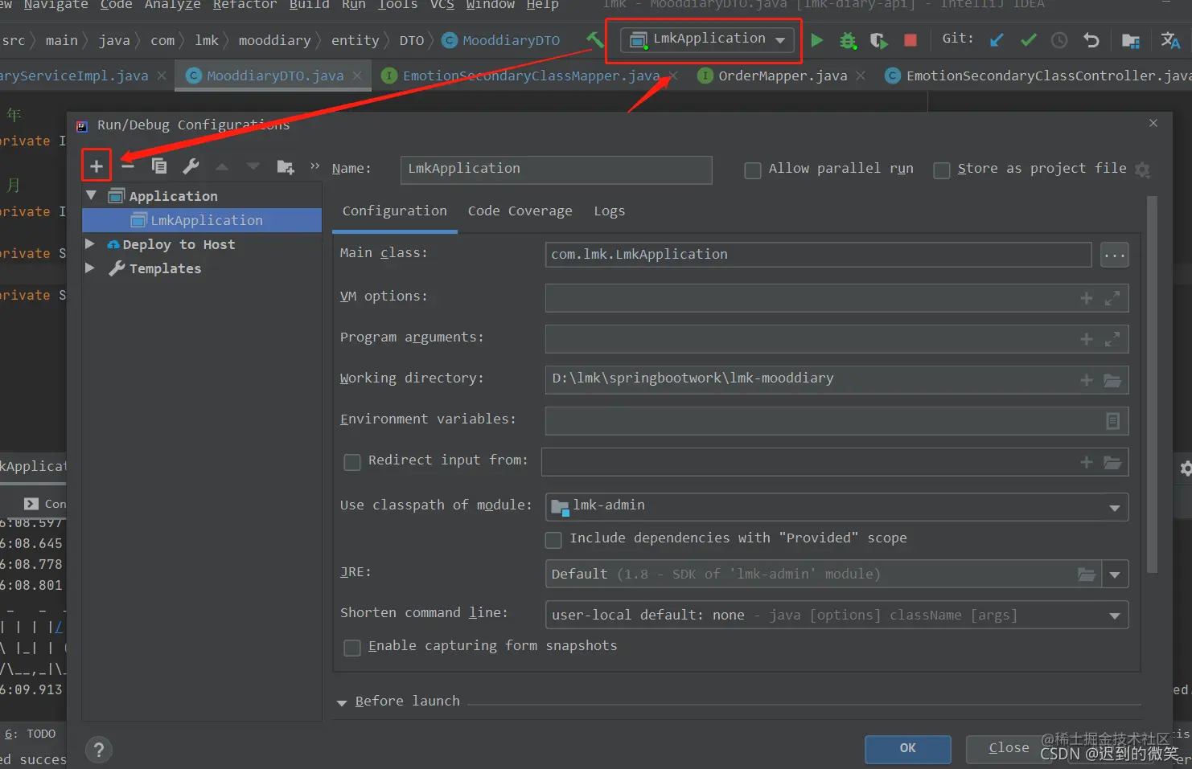Collapse the Application tree node
The image size is (1192, 769).
coord(91,195)
